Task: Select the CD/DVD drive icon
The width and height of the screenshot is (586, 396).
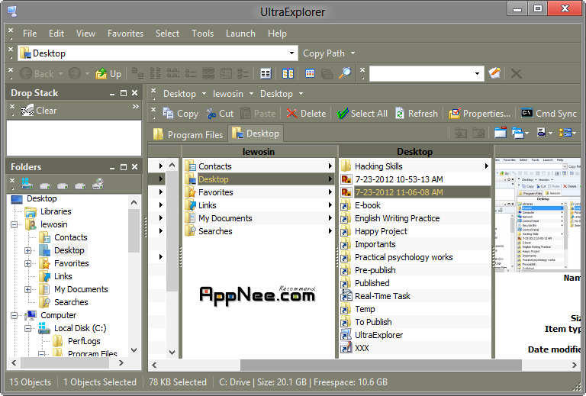Action: 98,184
